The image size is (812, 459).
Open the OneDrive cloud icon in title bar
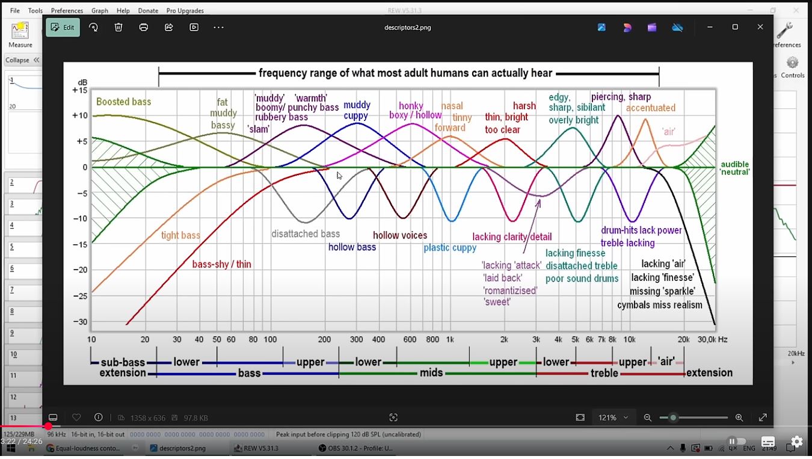[678, 27]
